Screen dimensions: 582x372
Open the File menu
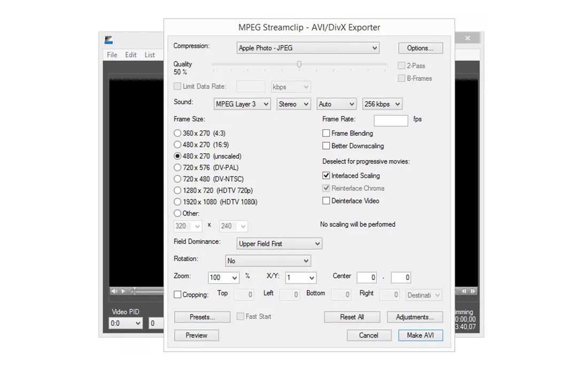[x=112, y=55]
